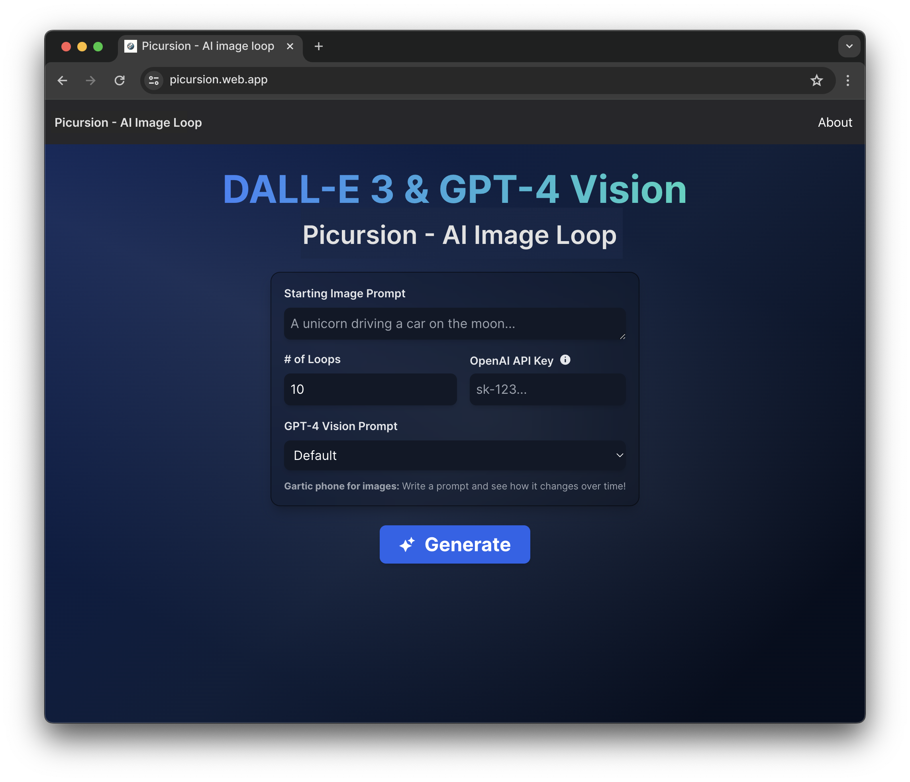Viewport: 910px width, 782px height.
Task: Reload the Picursion page
Action: [x=120, y=81]
